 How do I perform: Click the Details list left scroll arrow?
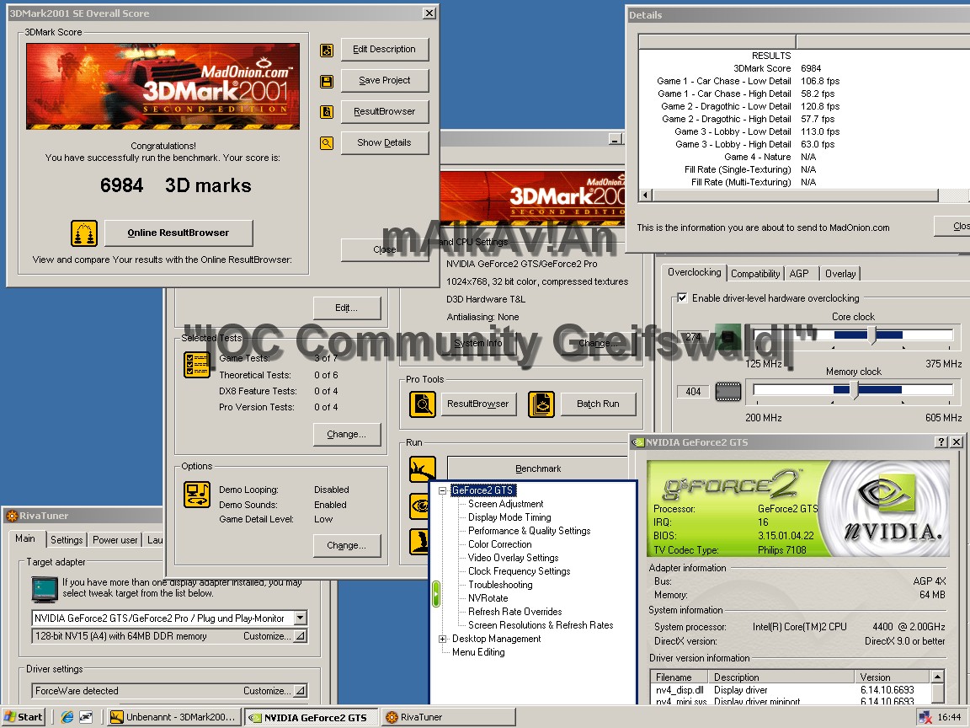pos(646,195)
